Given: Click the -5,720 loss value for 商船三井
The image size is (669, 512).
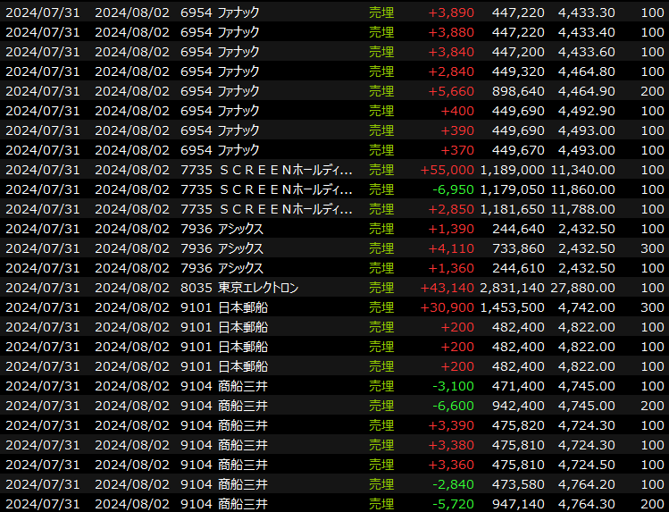Looking at the screenshot, I should (x=456, y=504).
